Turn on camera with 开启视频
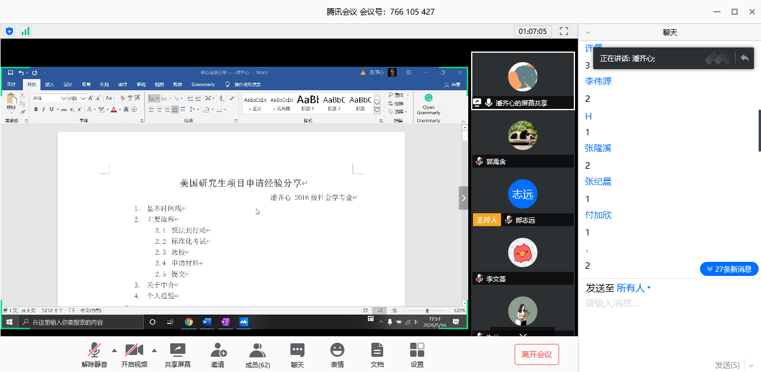The height and width of the screenshot is (372, 761). tap(134, 355)
